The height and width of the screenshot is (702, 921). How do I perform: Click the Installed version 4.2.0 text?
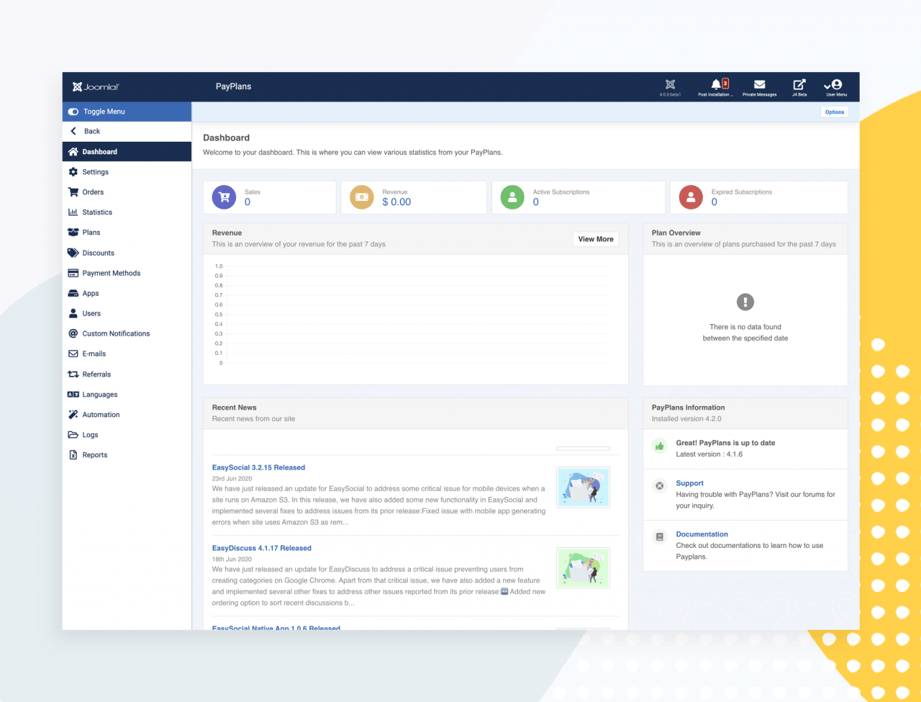686,419
